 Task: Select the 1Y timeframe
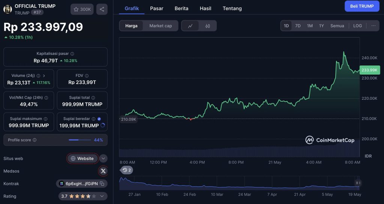click(x=321, y=26)
